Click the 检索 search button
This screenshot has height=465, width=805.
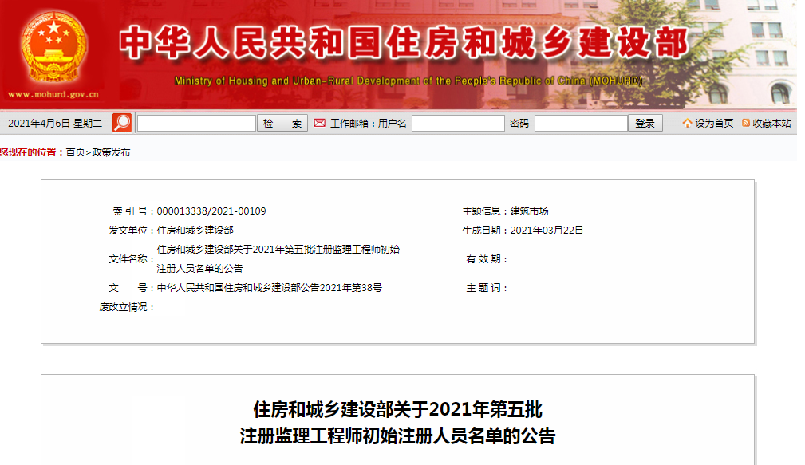(282, 123)
